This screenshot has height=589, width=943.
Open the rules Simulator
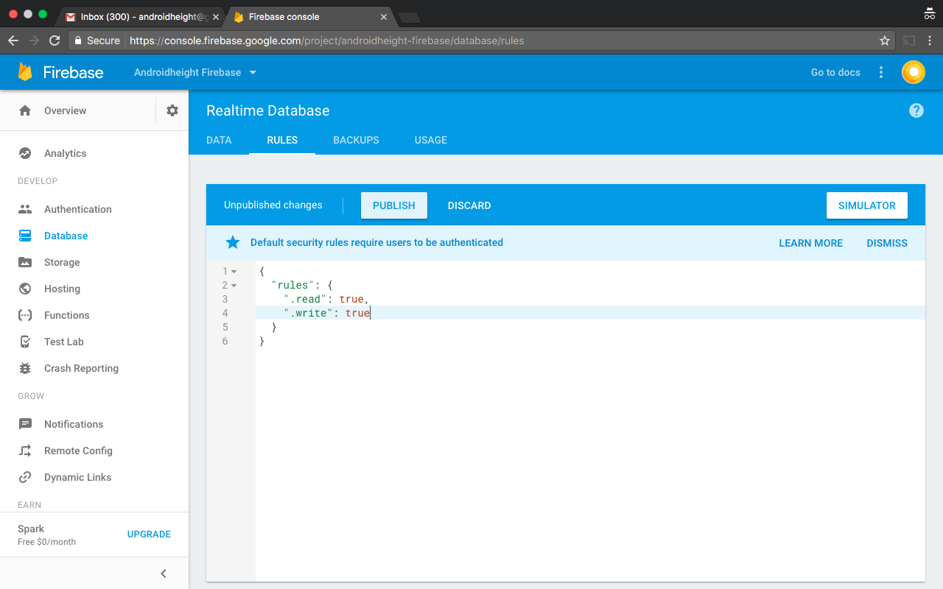coord(867,205)
